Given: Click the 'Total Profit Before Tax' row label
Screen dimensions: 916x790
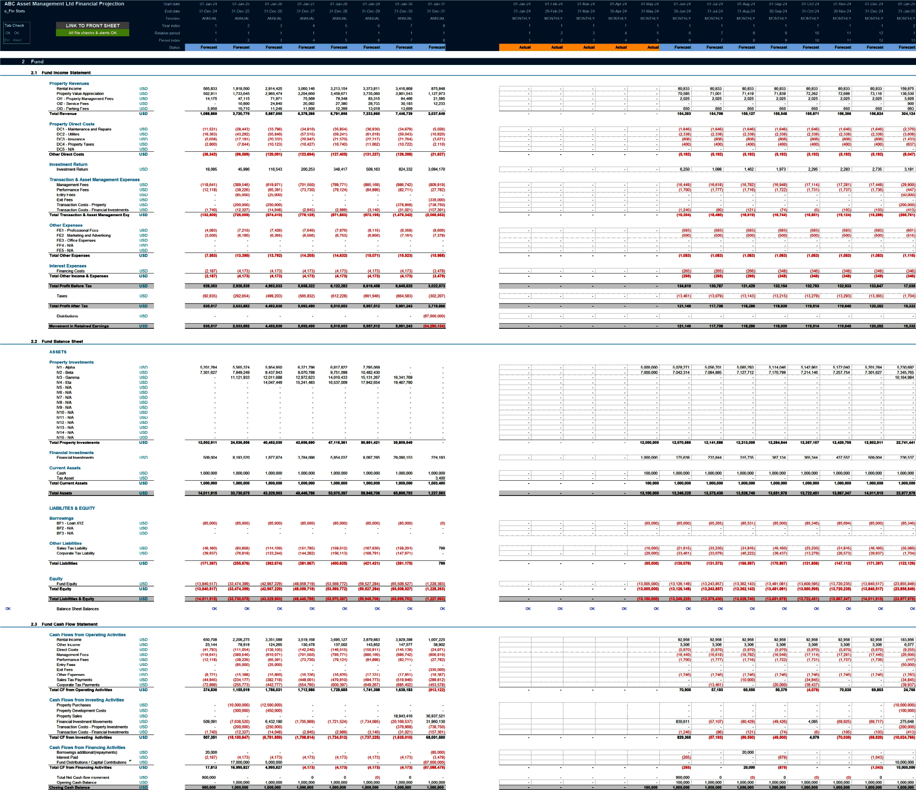Looking at the screenshot, I should [71, 286].
